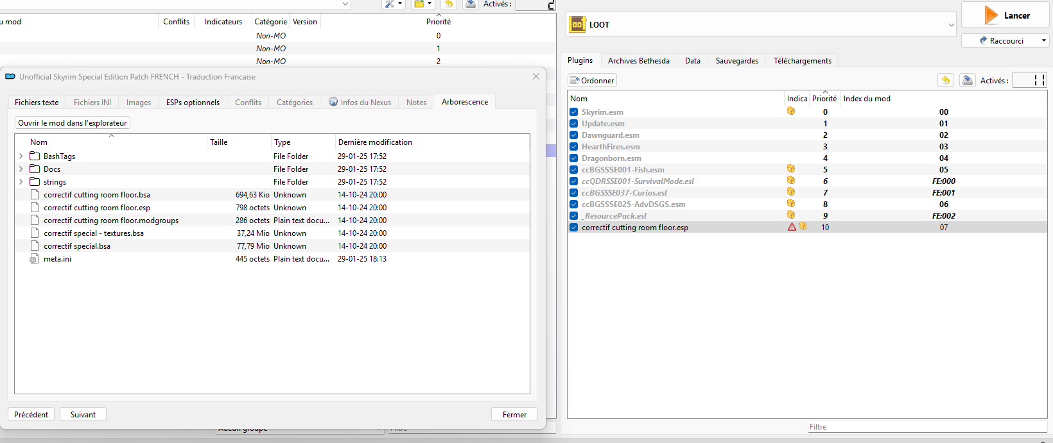Uncheck the Skyrim.esm plugin checkbox
The image size is (1053, 443).
point(574,112)
